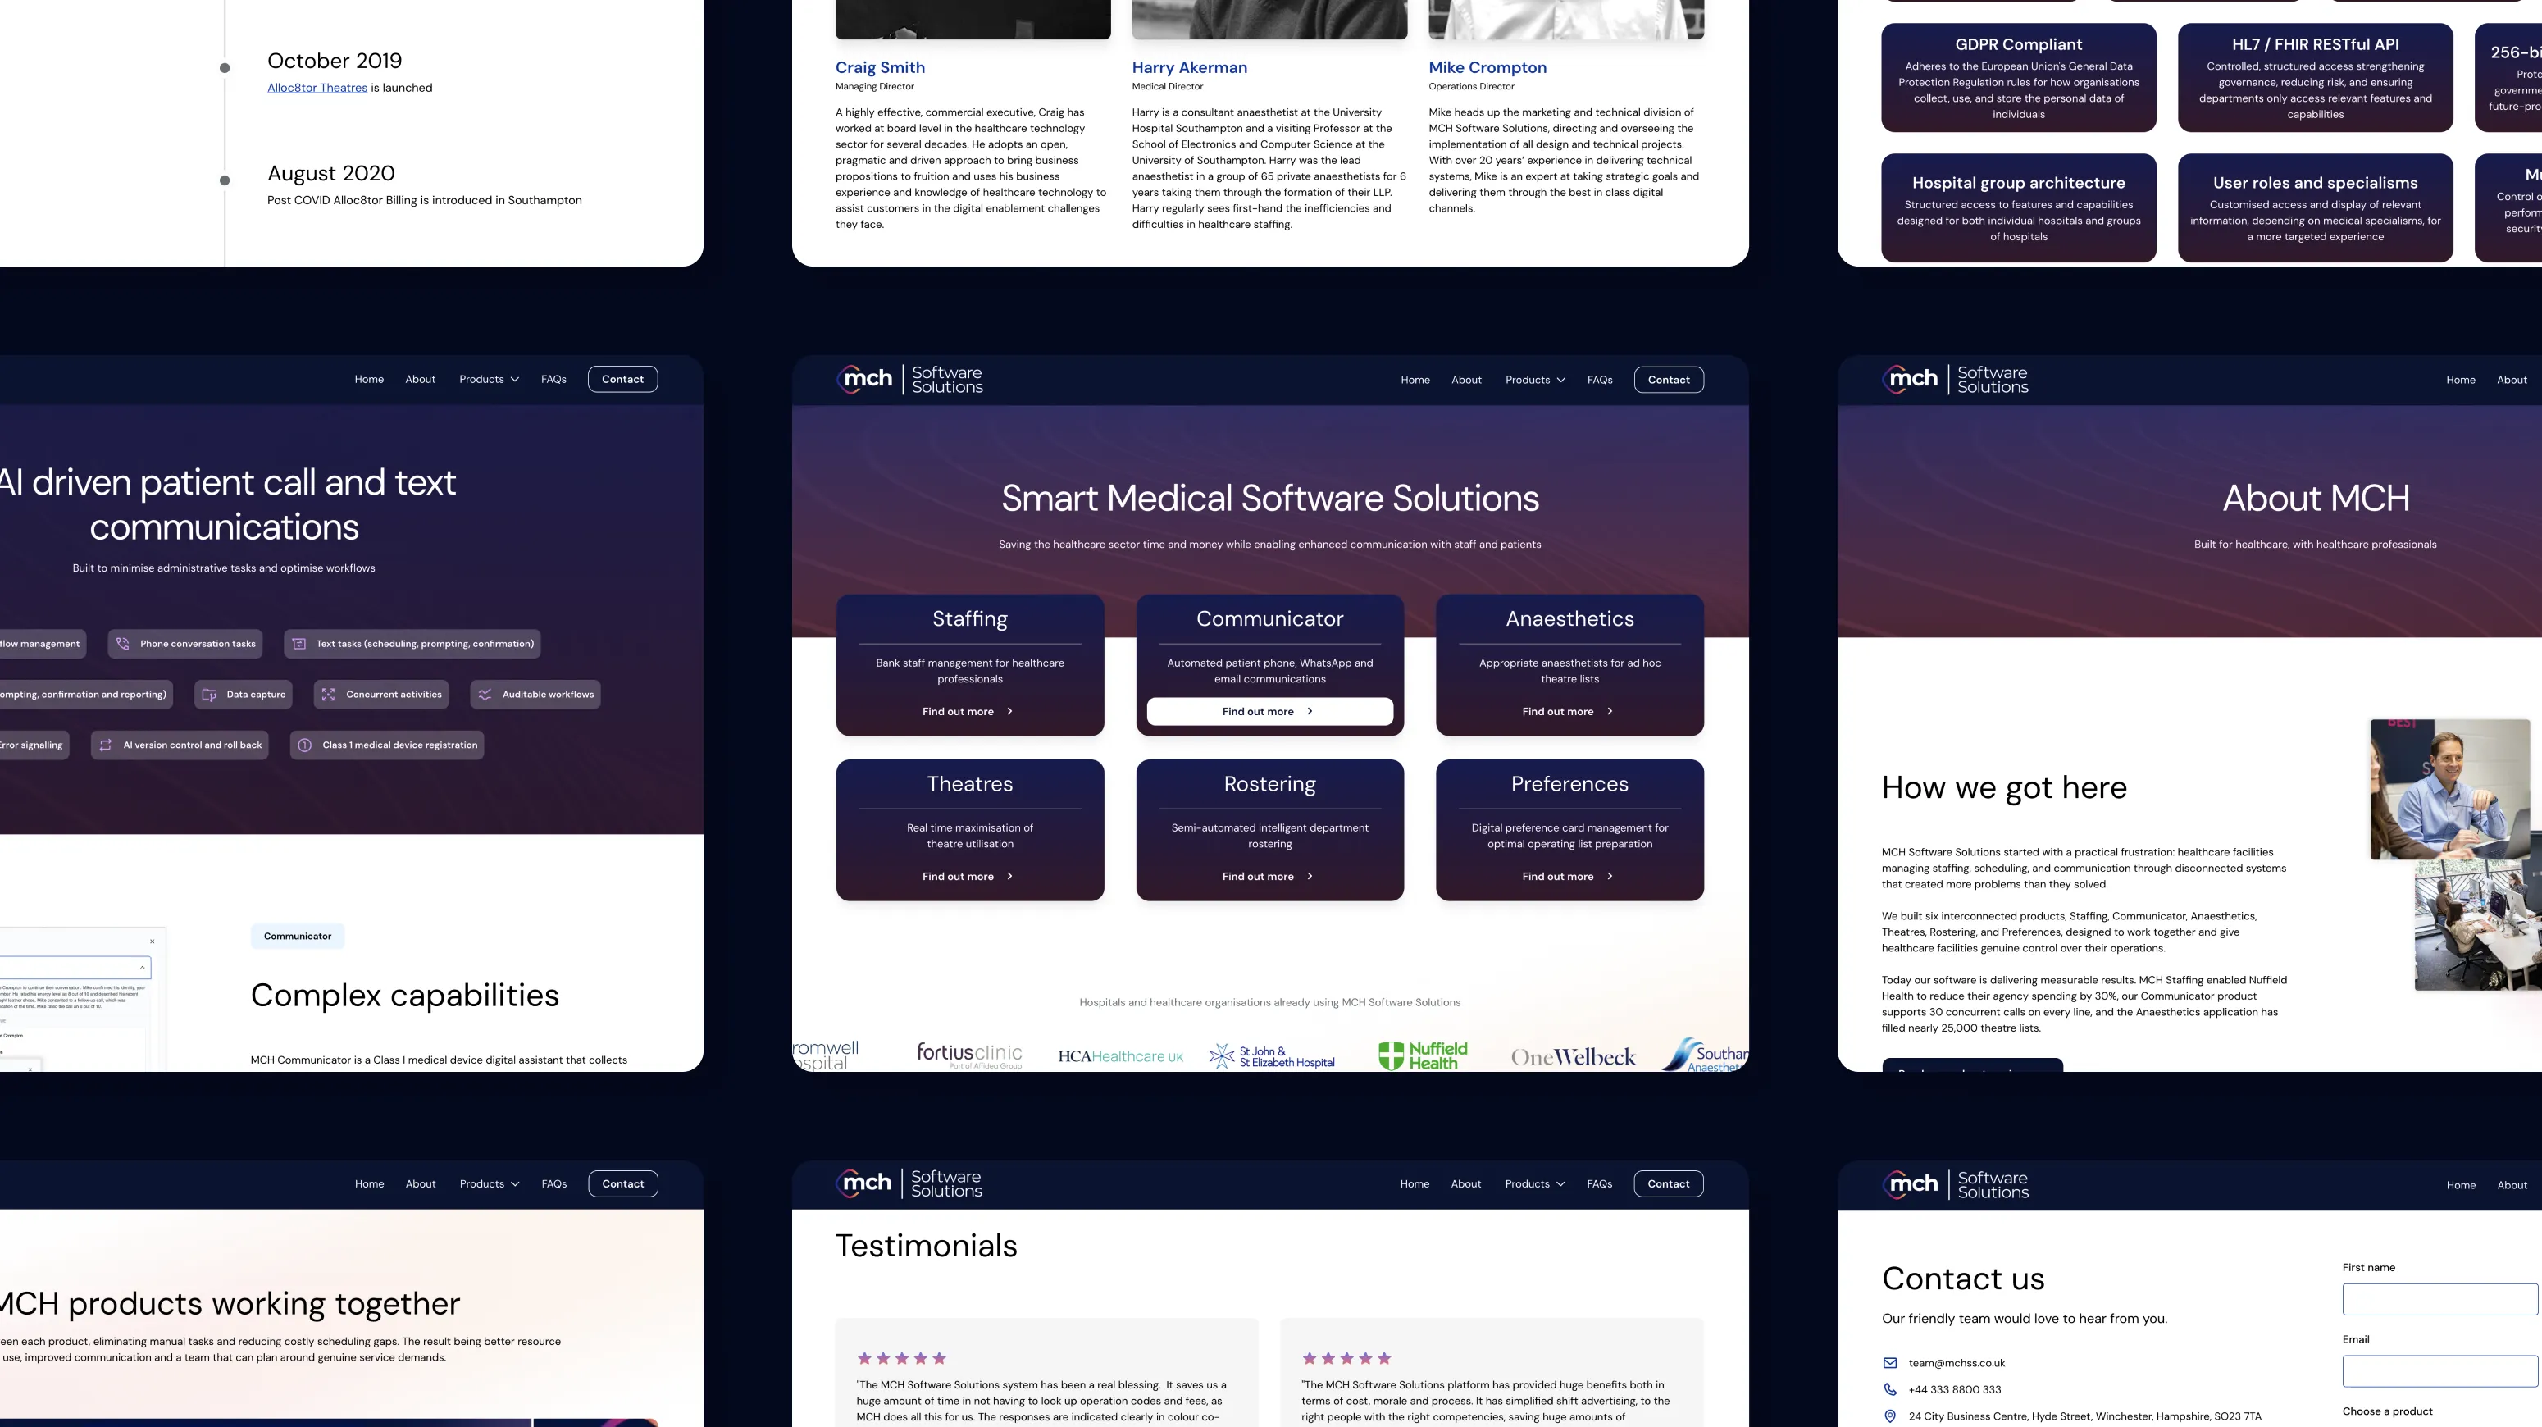The image size is (2542, 1427).
Task: Click the Data capture chip icon
Action: [x=209, y=695]
